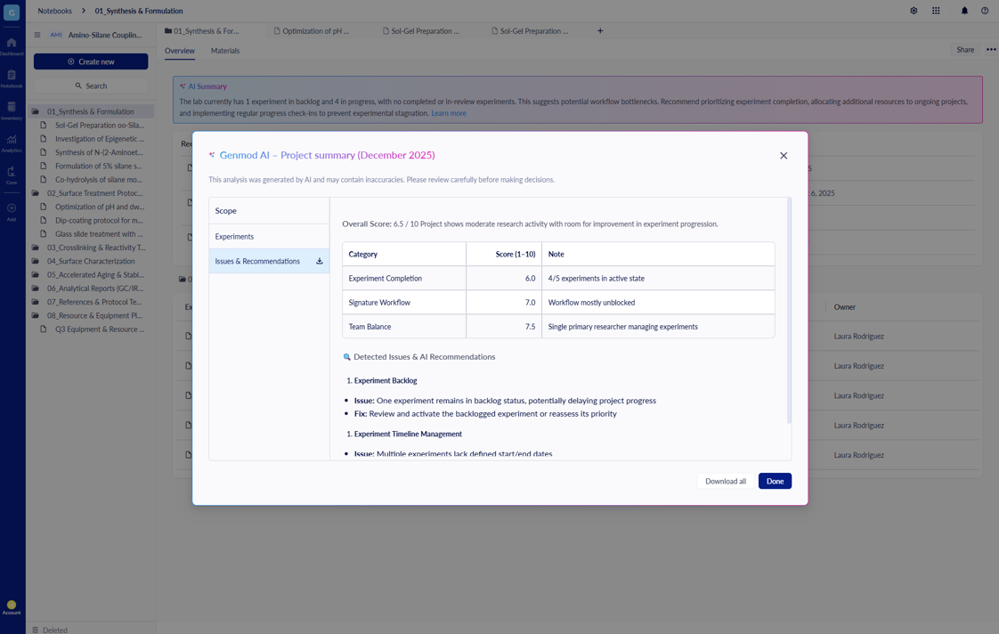
Task: Close the Genmod AI summary dialog
Action: click(x=784, y=156)
